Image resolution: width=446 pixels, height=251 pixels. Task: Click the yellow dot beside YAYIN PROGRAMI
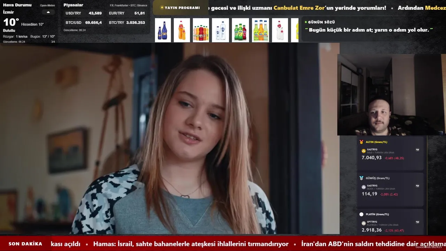pos(162,8)
